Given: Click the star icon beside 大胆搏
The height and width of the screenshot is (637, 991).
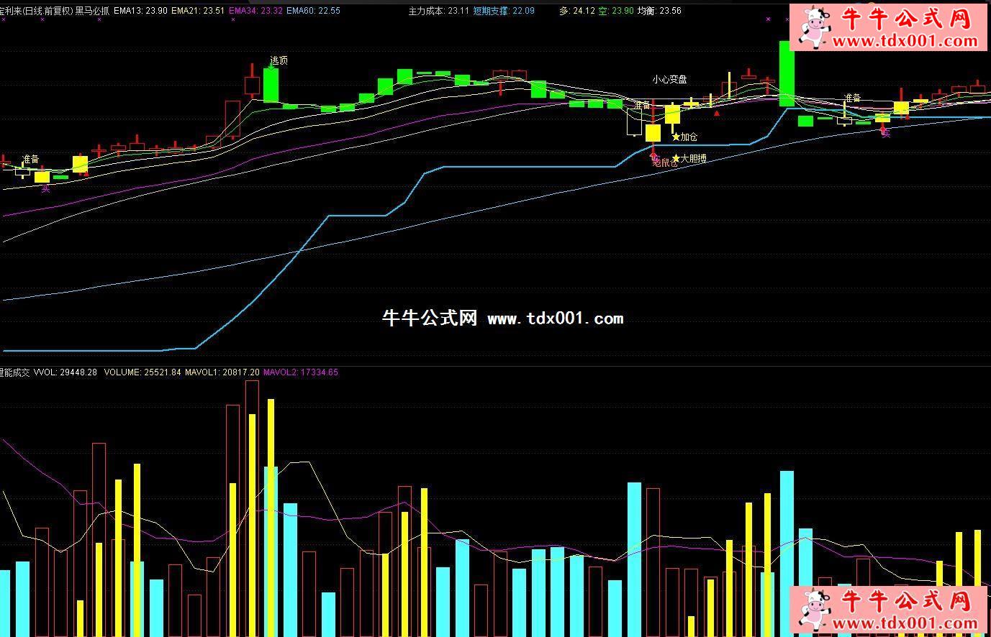Looking at the screenshot, I should 676,158.
